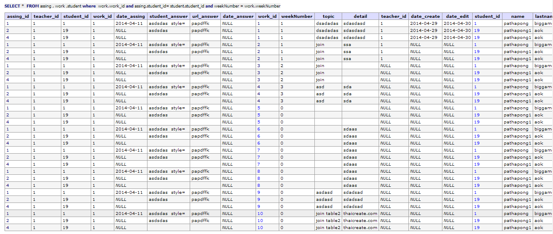This screenshot has width=553, height=234.
Task: Click 'sdasdasd' detail in the assing_id 4 row
Action: [354, 37]
